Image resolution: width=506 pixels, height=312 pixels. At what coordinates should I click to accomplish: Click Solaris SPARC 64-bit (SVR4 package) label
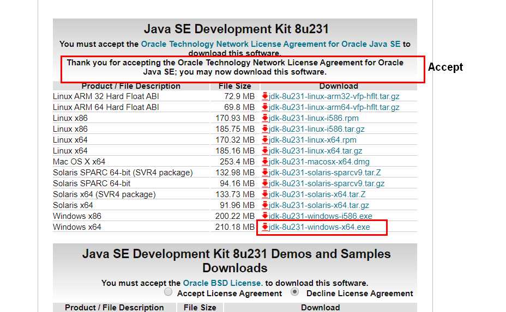click(x=123, y=173)
